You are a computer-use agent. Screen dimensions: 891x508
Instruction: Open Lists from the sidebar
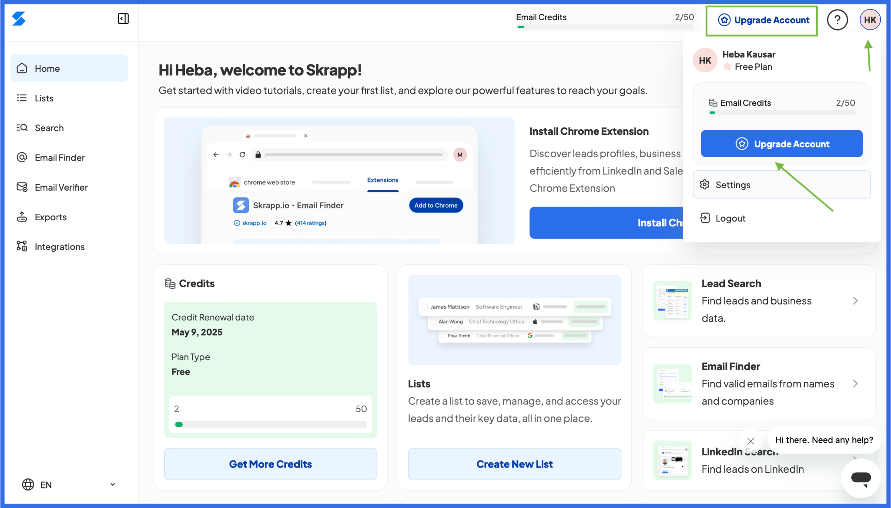[69, 98]
